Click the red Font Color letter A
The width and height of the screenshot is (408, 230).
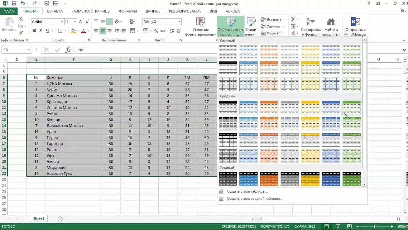click(84, 31)
